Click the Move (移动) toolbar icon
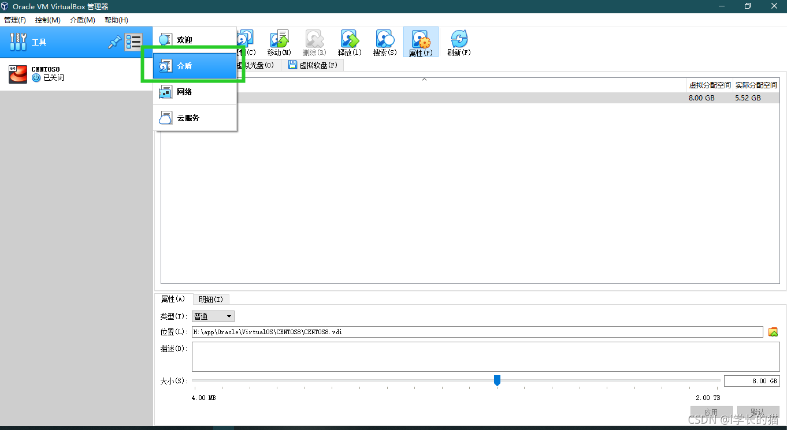 [279, 43]
